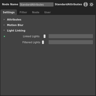Open the node info icon
Screen dimensions: 96x96
[x=85, y=4]
